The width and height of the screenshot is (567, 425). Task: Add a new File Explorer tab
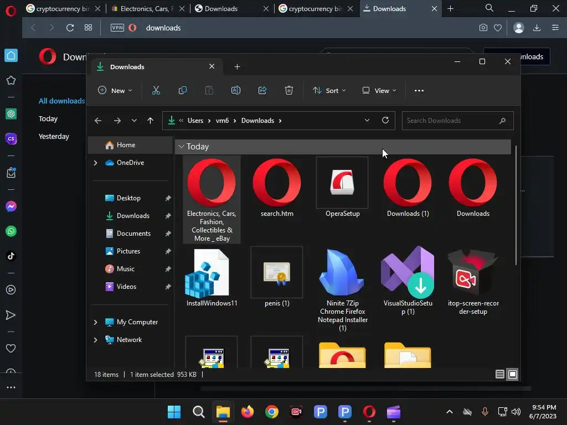click(237, 67)
